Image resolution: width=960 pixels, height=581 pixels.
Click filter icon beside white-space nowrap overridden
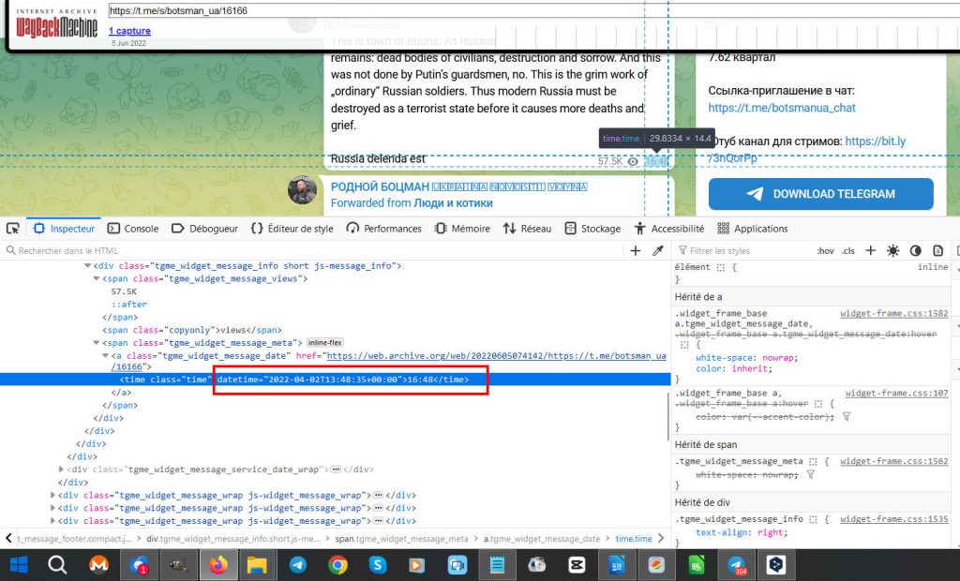pyautogui.click(x=811, y=474)
